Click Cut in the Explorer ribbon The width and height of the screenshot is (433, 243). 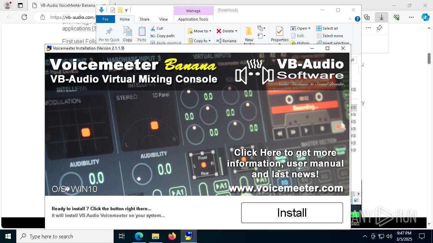pyautogui.click(x=157, y=28)
